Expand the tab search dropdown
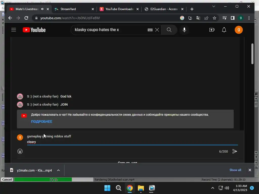This screenshot has width=259, height=194. coord(213,6)
